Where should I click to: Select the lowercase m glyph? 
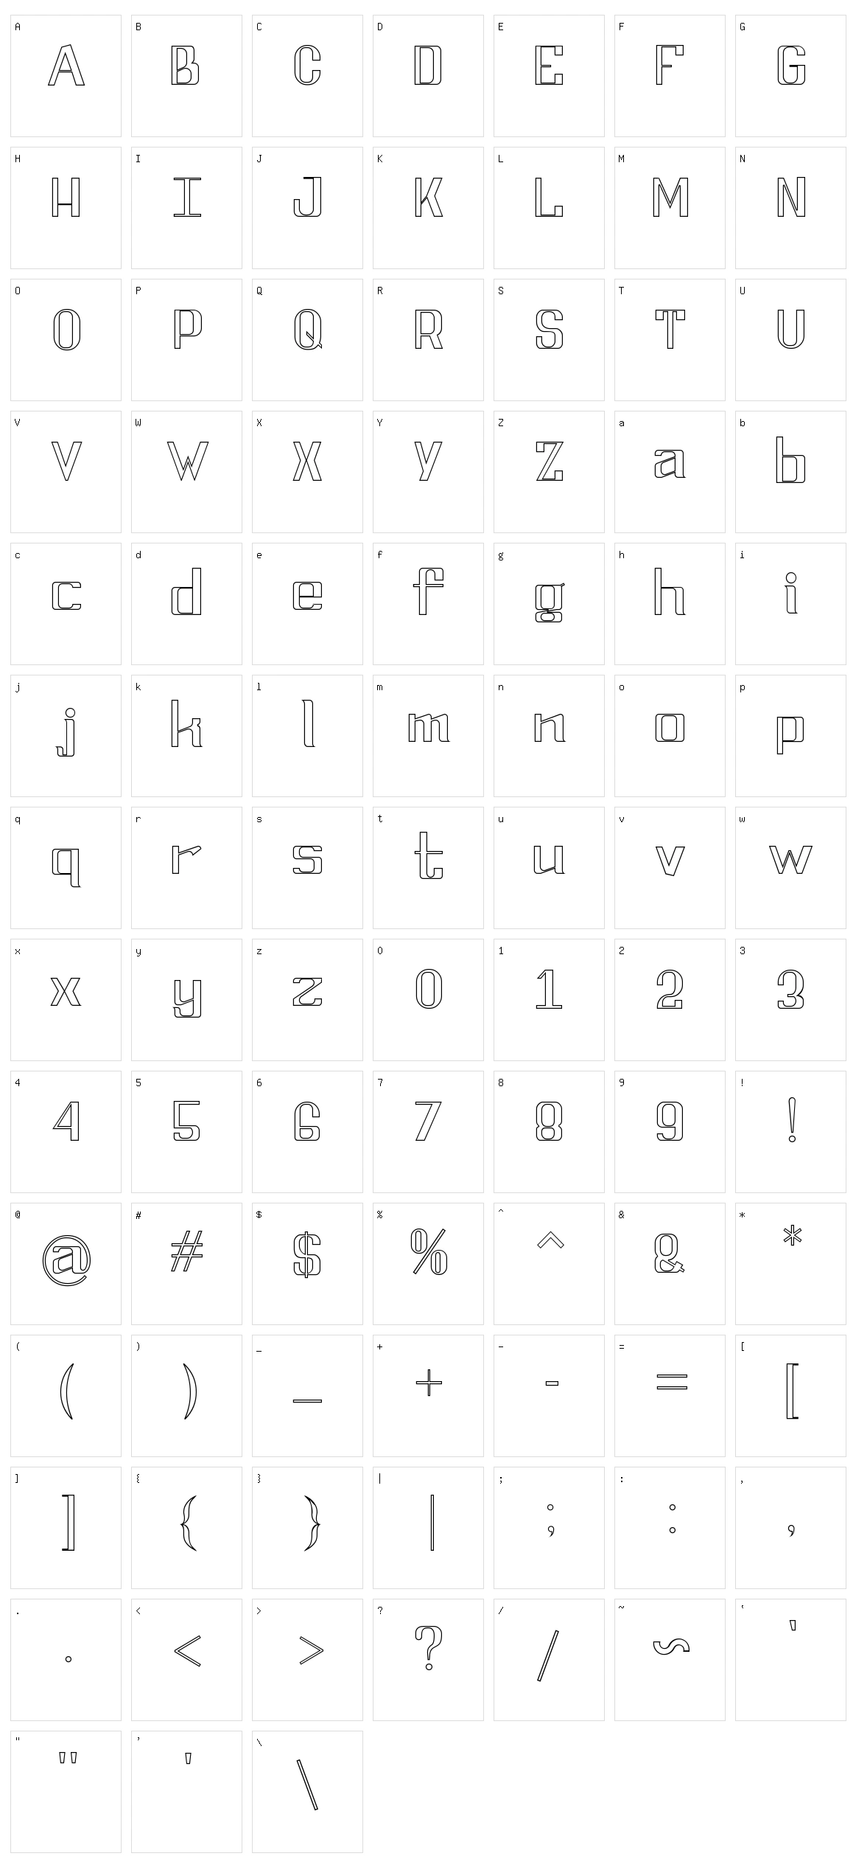429,727
